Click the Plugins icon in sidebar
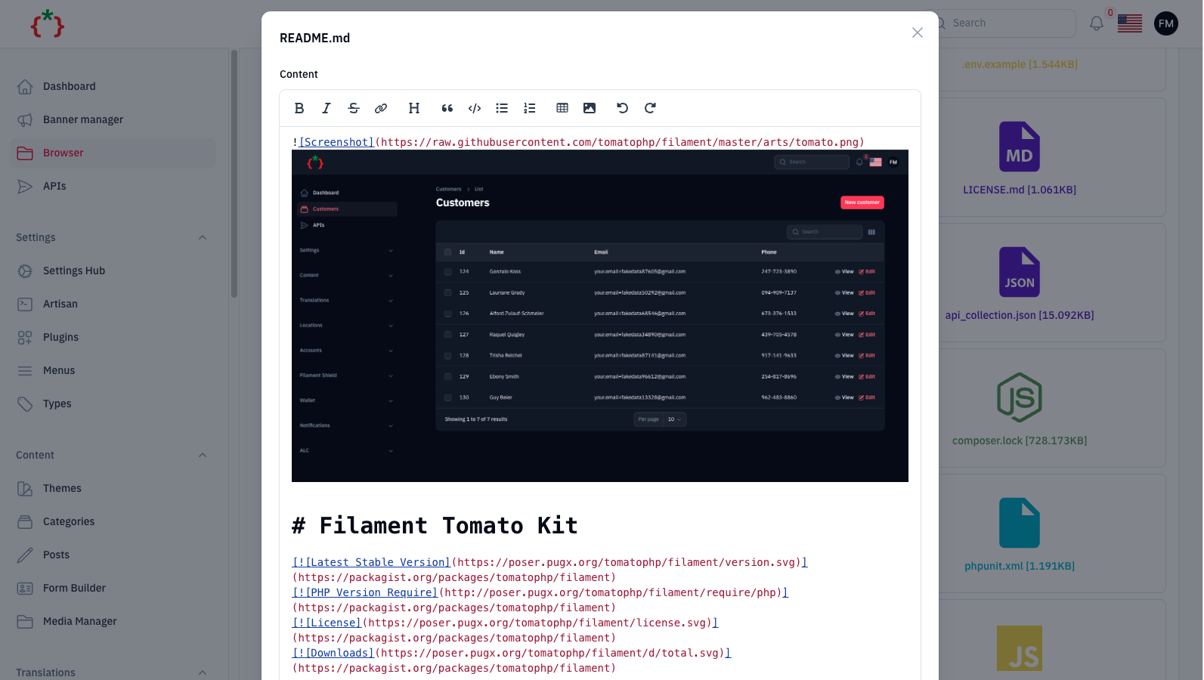 click(25, 337)
